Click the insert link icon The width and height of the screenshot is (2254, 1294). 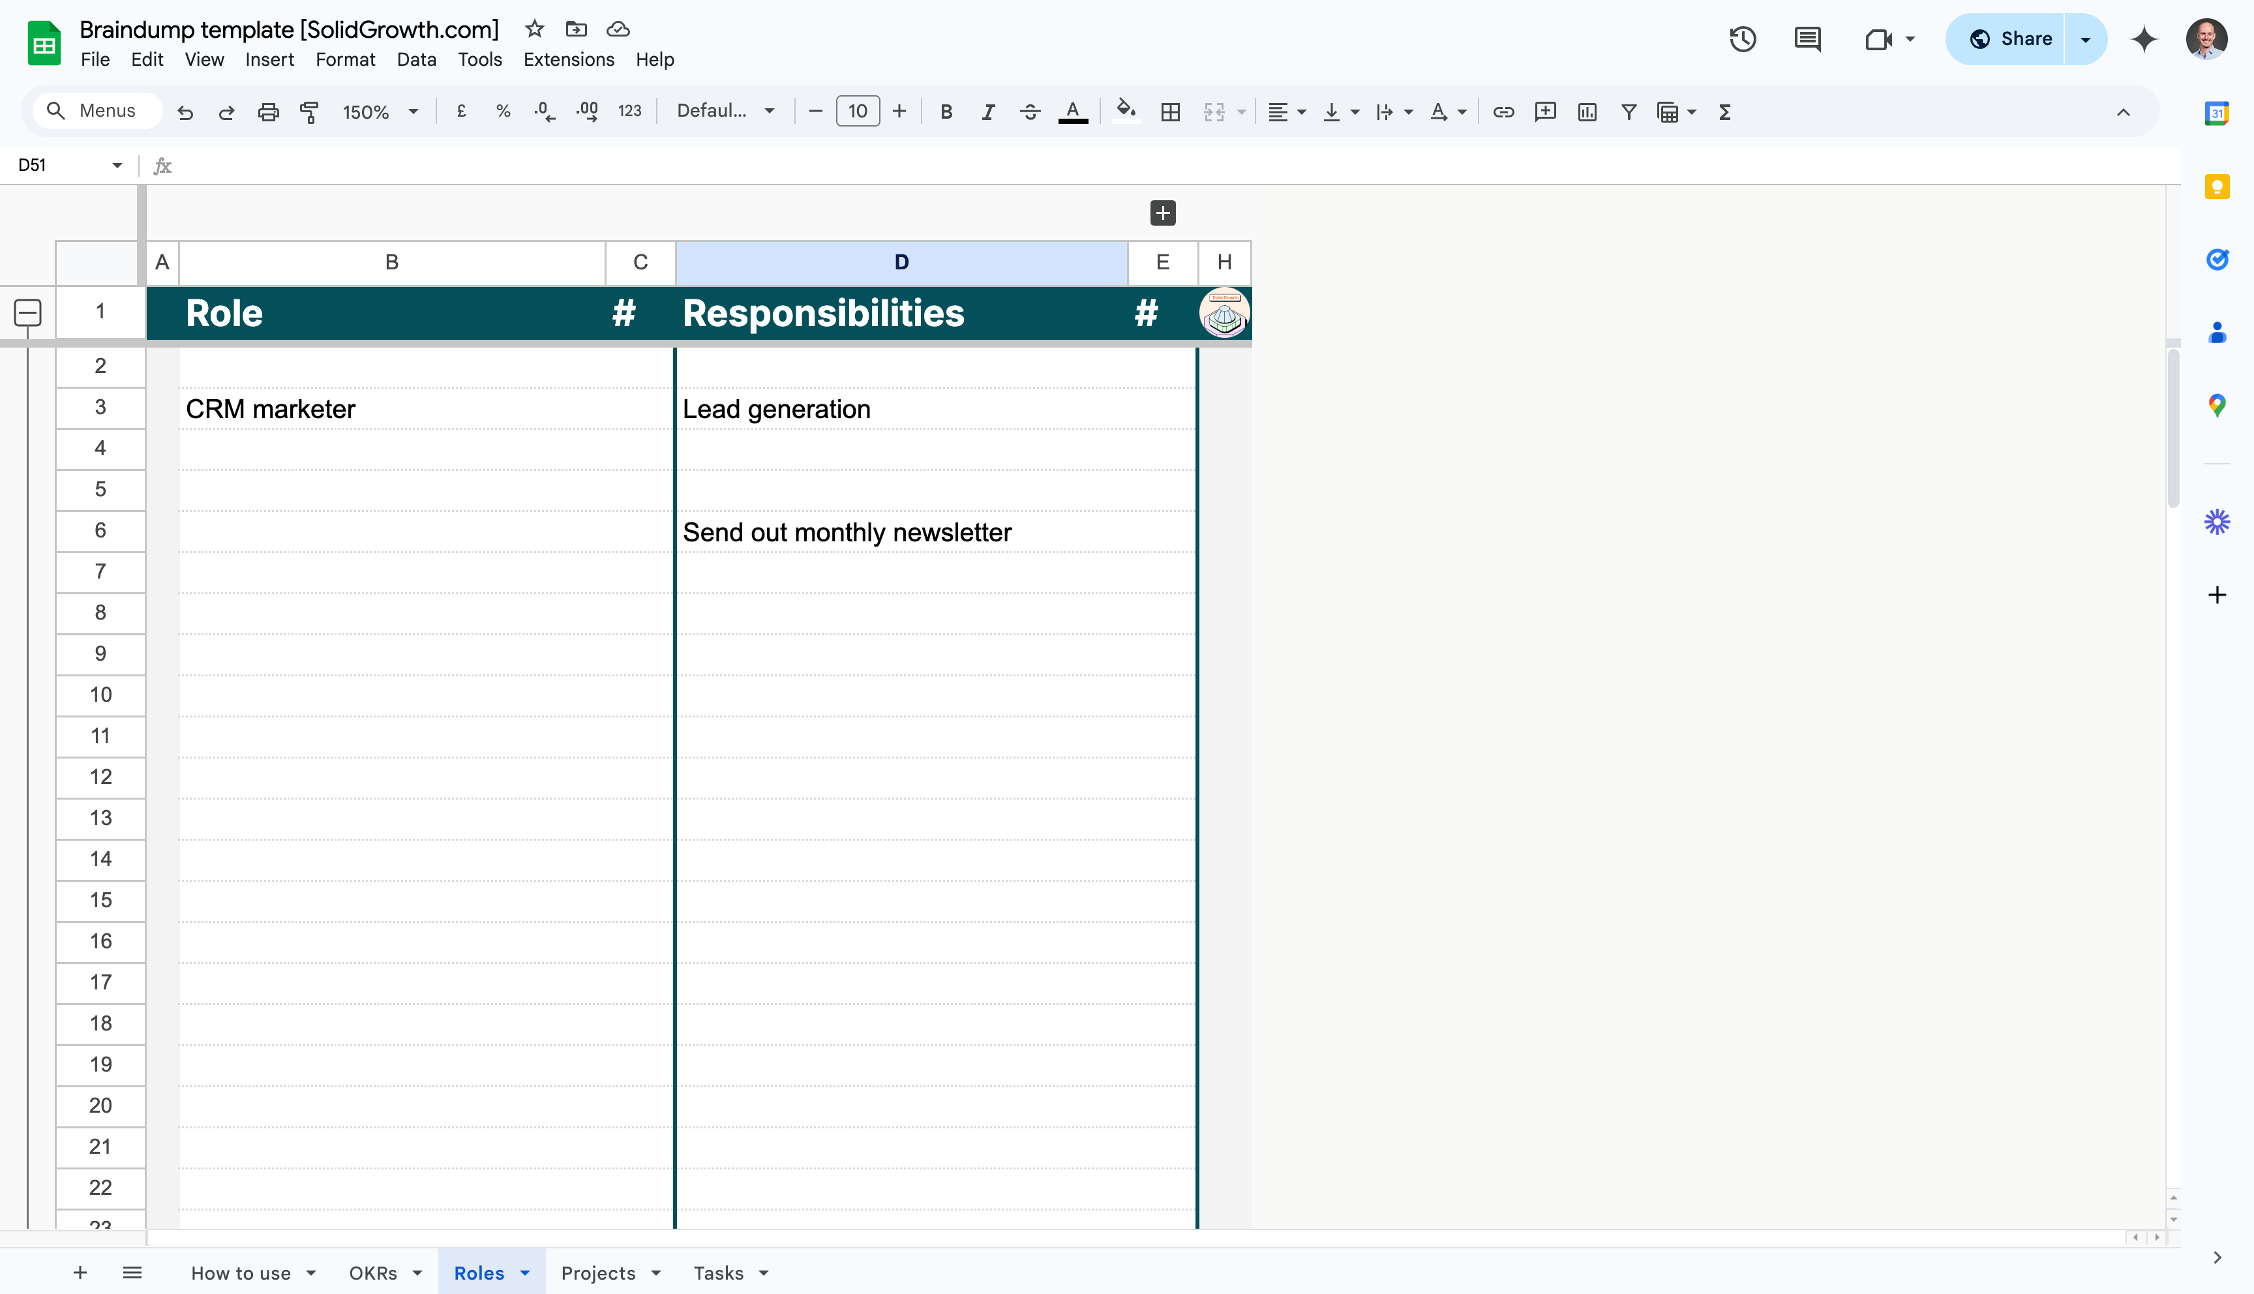tap(1503, 112)
